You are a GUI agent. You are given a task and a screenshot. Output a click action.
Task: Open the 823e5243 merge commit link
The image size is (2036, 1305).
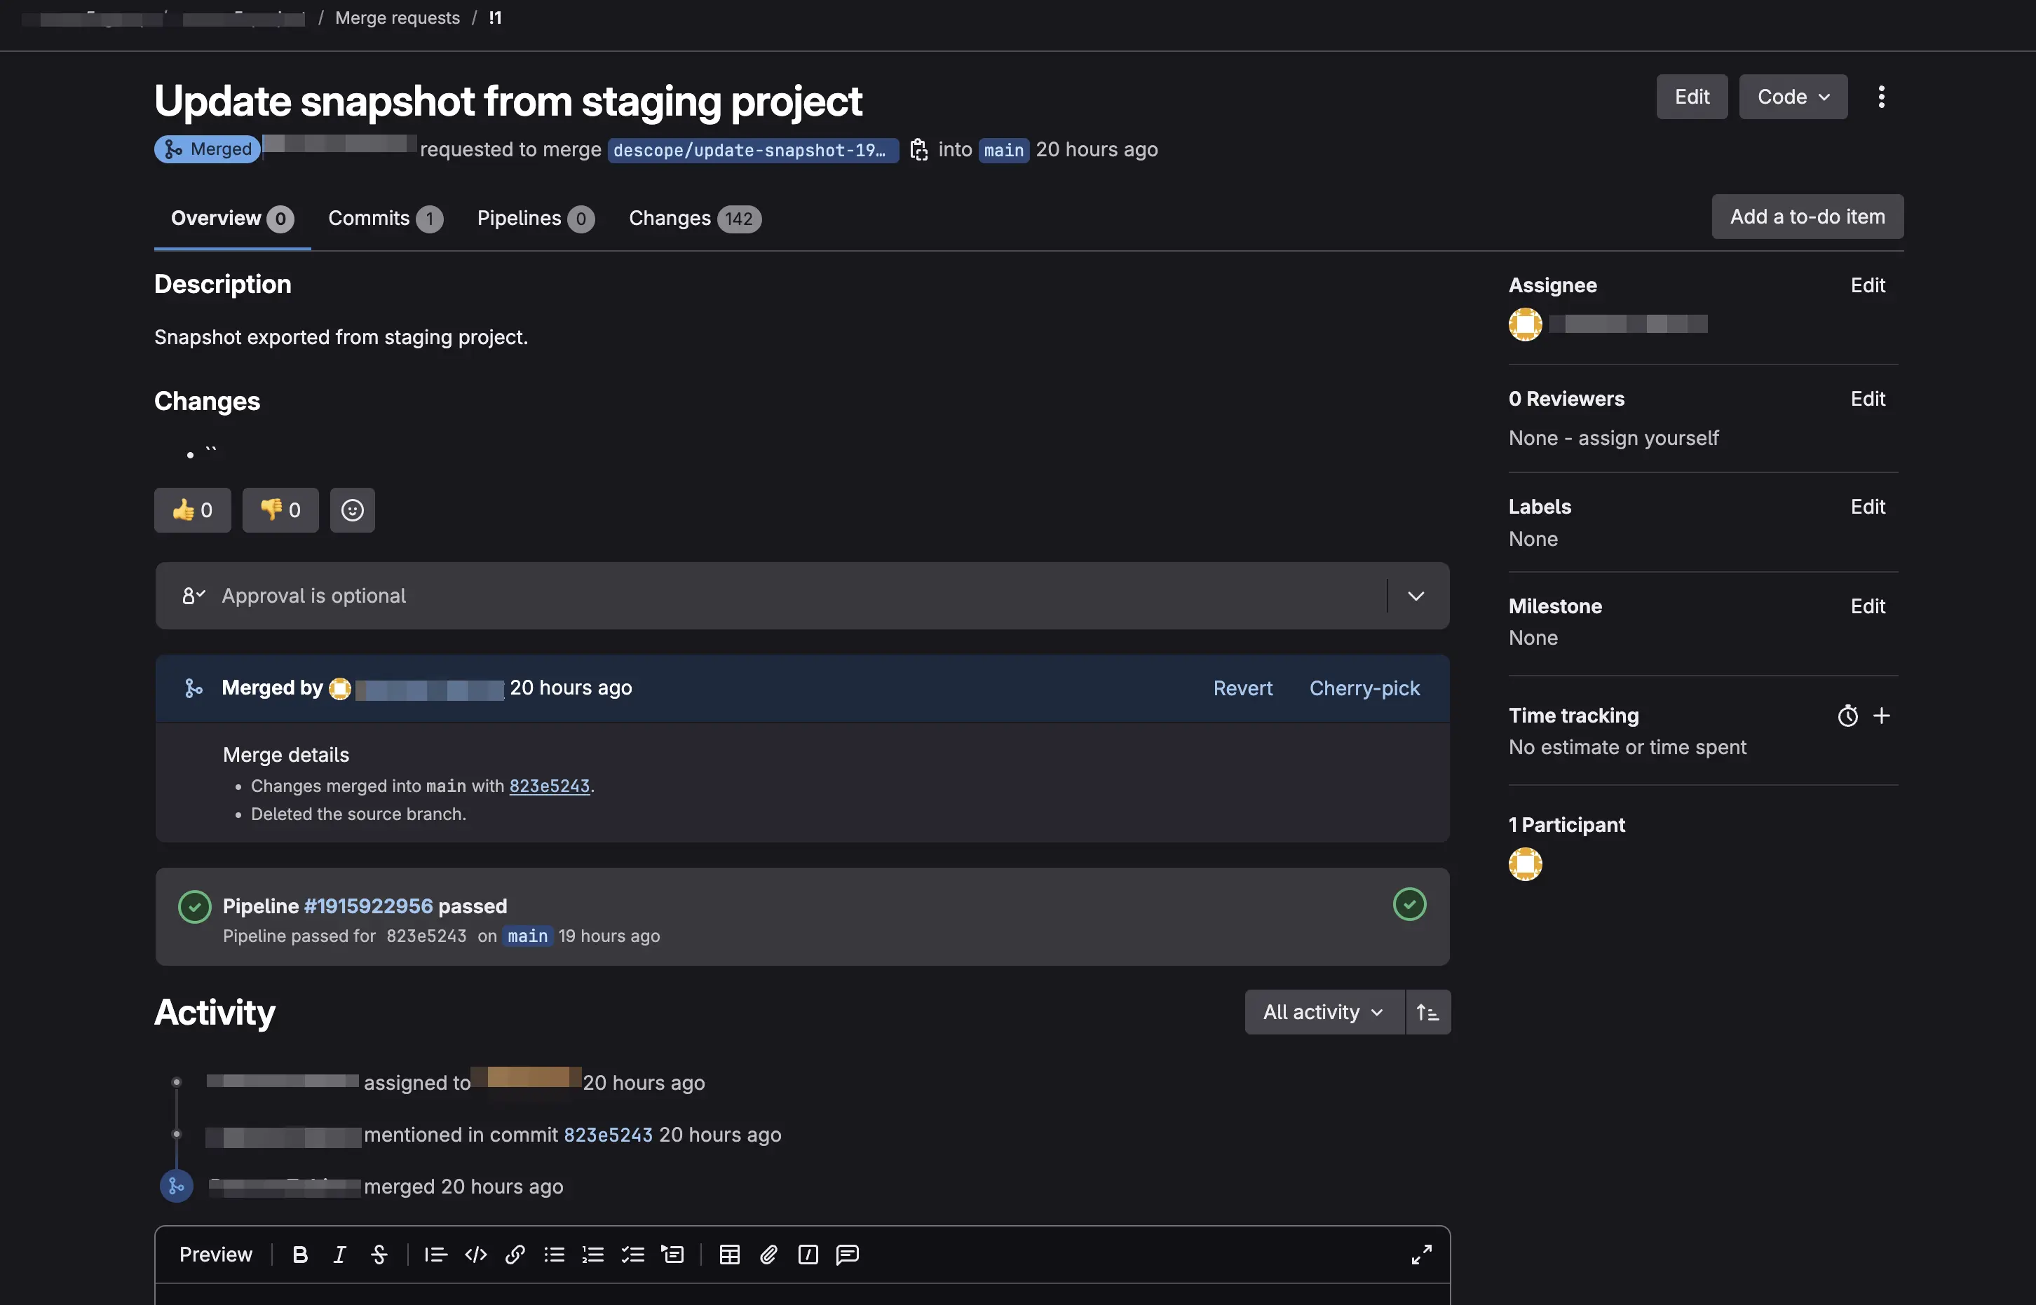point(549,786)
